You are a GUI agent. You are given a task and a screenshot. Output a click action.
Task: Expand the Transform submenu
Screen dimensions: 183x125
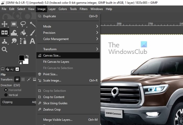[68, 49]
